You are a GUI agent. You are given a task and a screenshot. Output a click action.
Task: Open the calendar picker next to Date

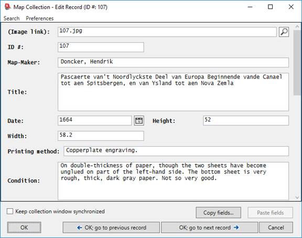point(139,121)
